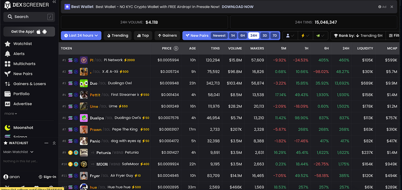Viewport: 402px width, 190px height.
Task: Close the Best Wallet ad banner
Action: [x=392, y=7]
